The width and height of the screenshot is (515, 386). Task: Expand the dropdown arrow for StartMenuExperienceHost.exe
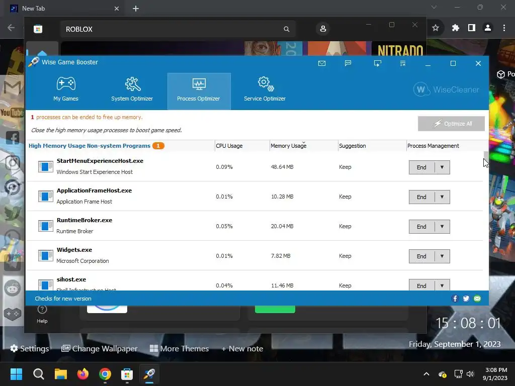click(442, 167)
